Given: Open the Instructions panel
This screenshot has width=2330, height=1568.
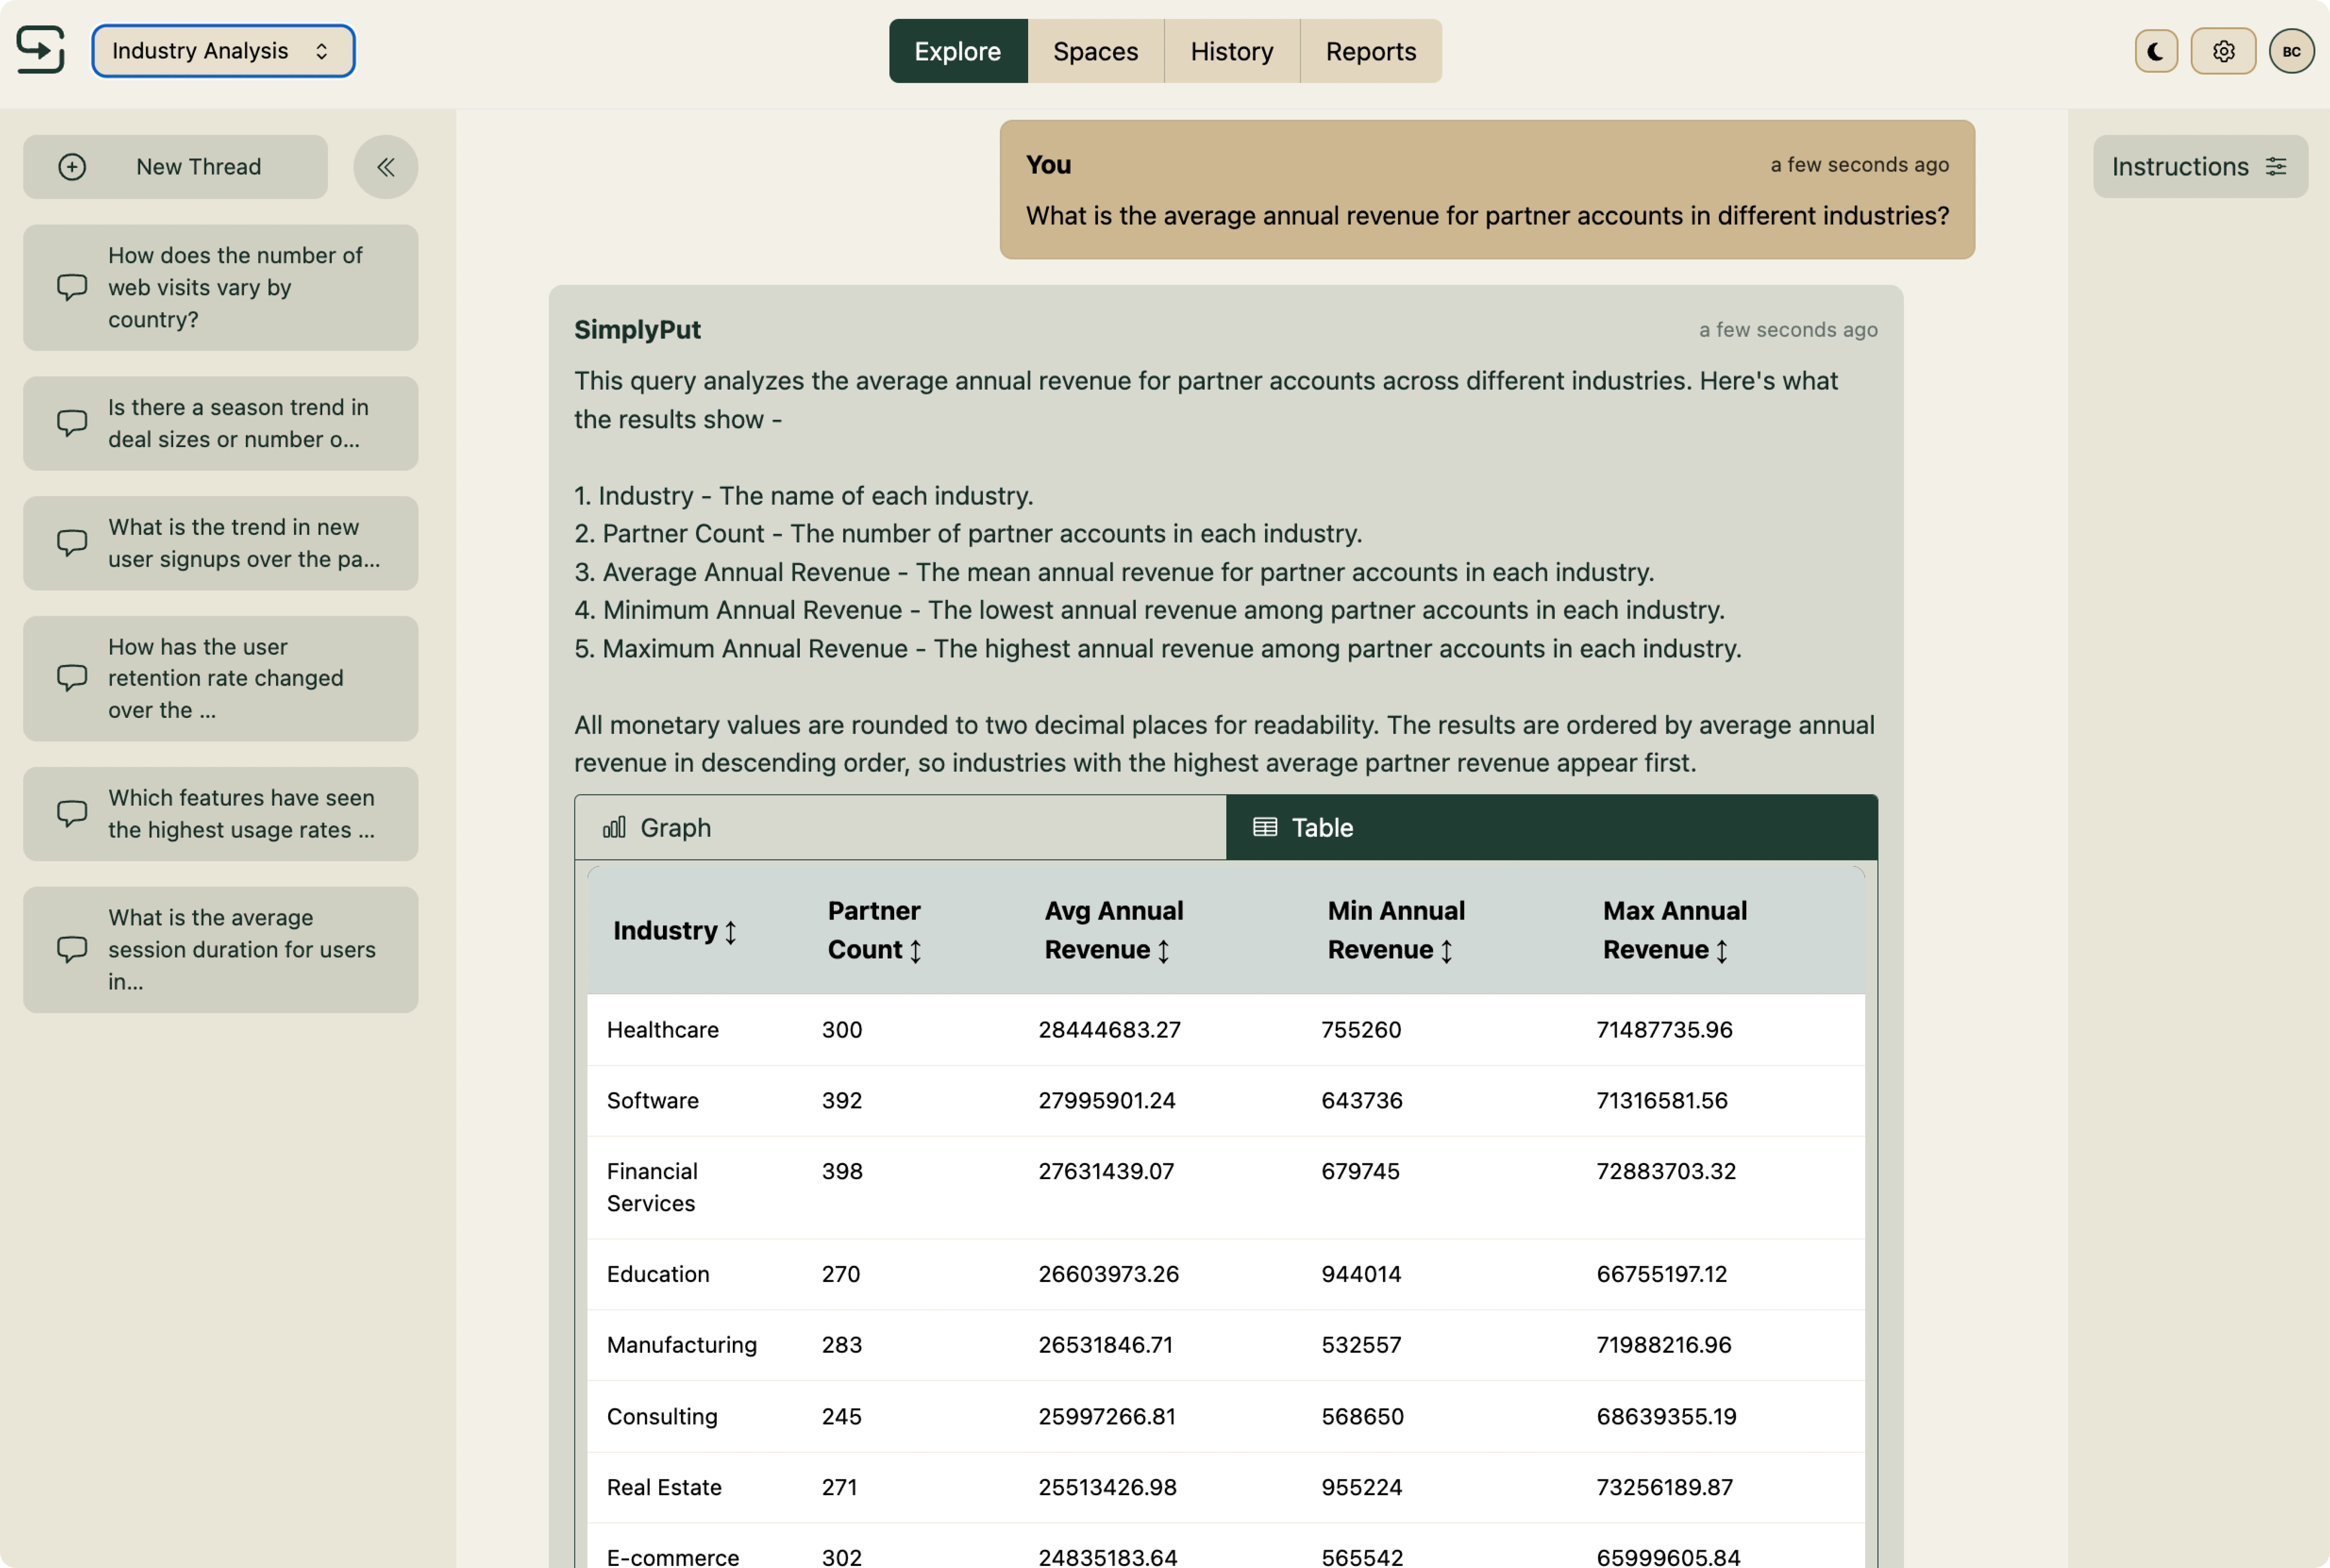Looking at the screenshot, I should tap(2200, 166).
